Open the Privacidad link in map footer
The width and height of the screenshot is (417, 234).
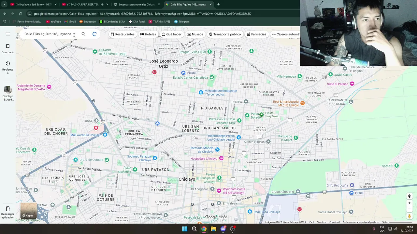334,222
